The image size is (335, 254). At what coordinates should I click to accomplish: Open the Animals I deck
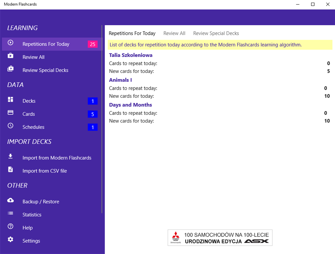click(x=120, y=80)
